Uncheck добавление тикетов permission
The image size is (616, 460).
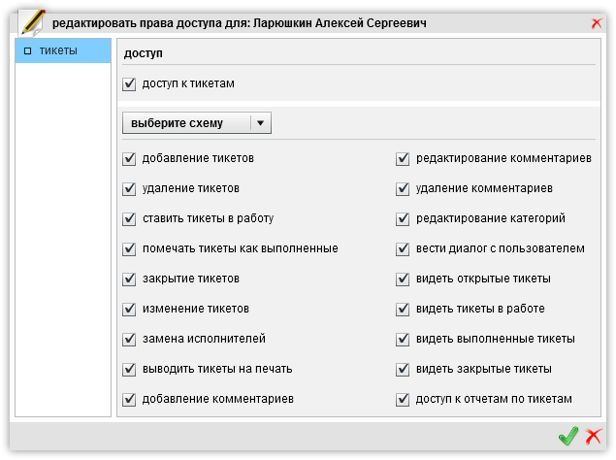pyautogui.click(x=130, y=158)
